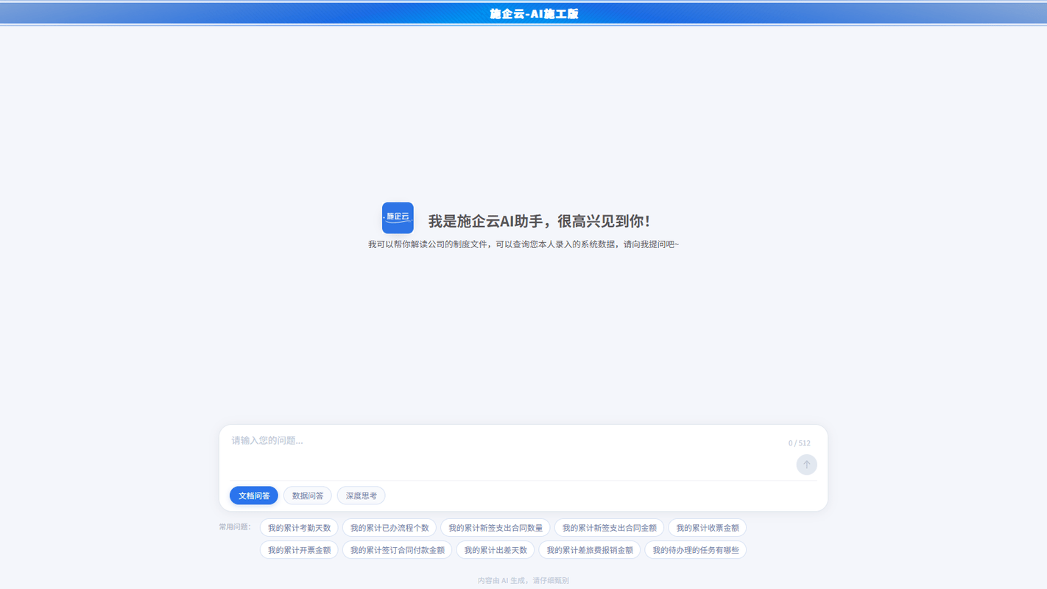
Task: Click the 我是施企云AI助手 greeting heading
Action: pos(540,221)
